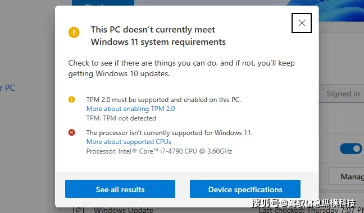Close the Windows 11 requirements dialog
The image size is (364, 213).
coord(302,23)
